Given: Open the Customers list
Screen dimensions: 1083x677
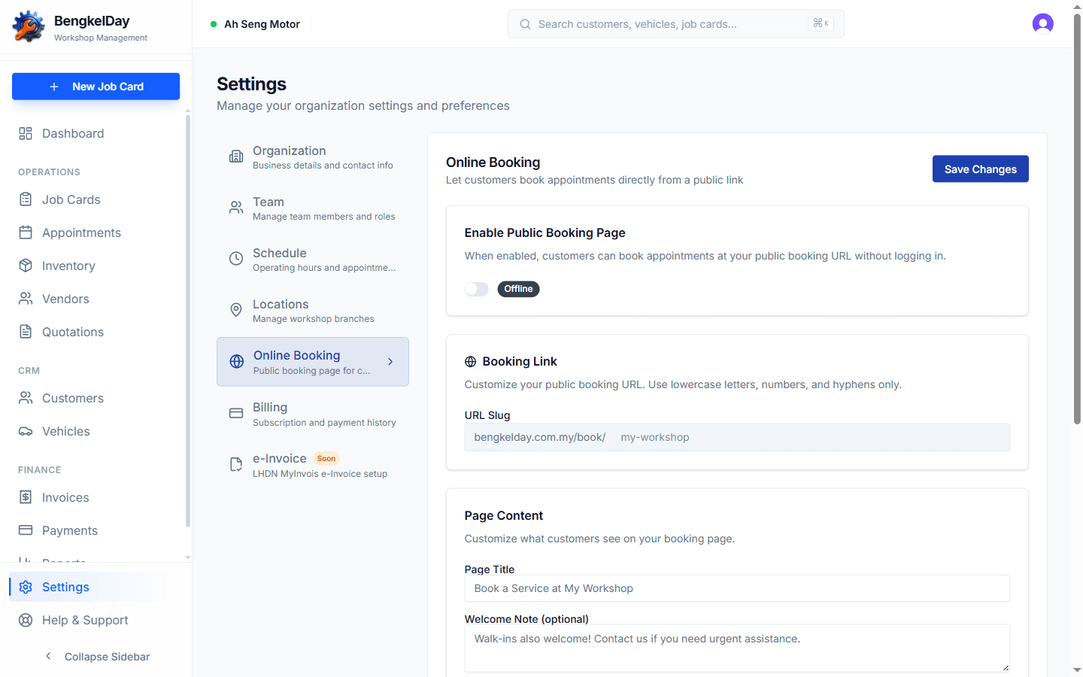Looking at the screenshot, I should [x=96, y=398].
